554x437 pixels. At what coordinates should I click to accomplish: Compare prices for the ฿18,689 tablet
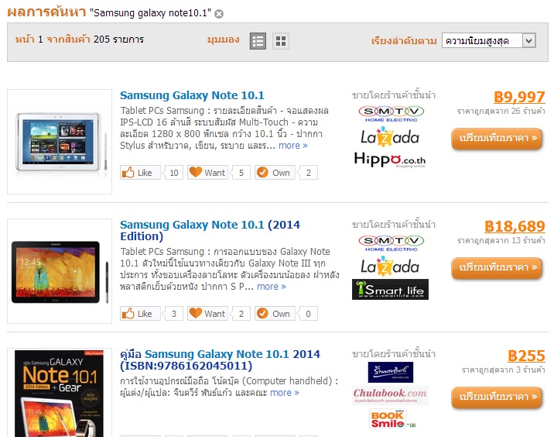click(x=497, y=267)
